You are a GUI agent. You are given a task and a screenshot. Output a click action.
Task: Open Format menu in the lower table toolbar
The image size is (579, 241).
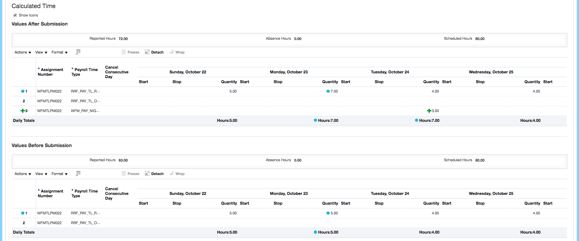pyautogui.click(x=59, y=174)
